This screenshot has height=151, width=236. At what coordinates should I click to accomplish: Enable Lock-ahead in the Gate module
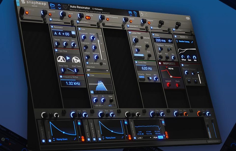point(87,63)
